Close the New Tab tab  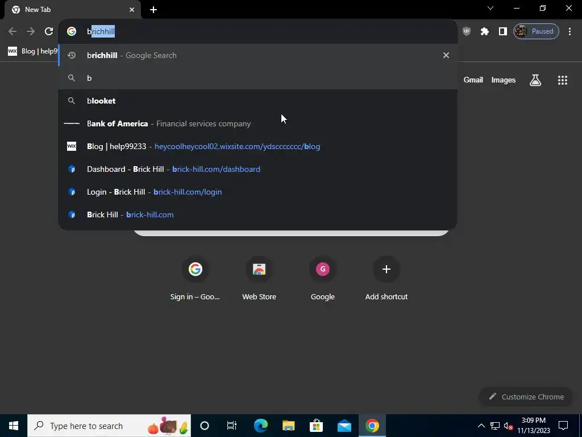pos(132,10)
